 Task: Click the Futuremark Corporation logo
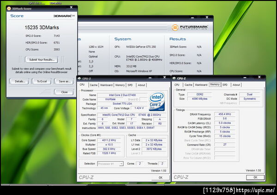click(x=190, y=27)
